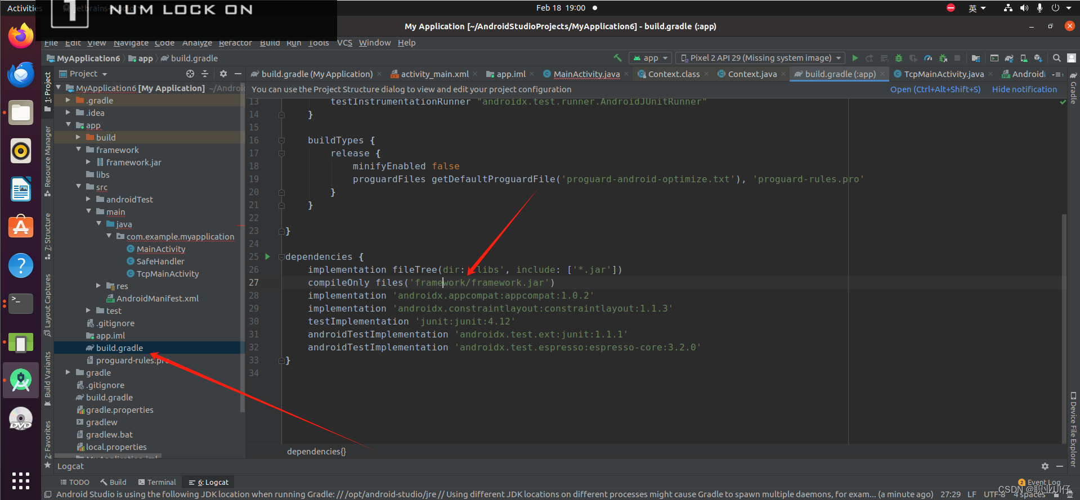Open the Terminal tool button
Image resolution: width=1080 pixels, height=500 pixels.
157,483
